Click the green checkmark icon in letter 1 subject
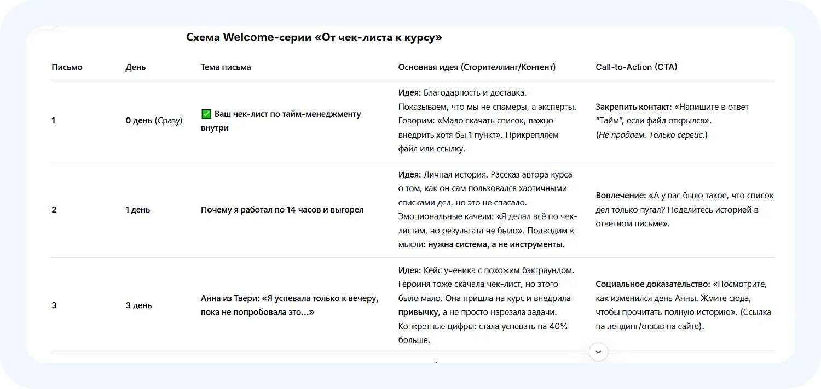This screenshot has height=389, width=821. coord(206,114)
